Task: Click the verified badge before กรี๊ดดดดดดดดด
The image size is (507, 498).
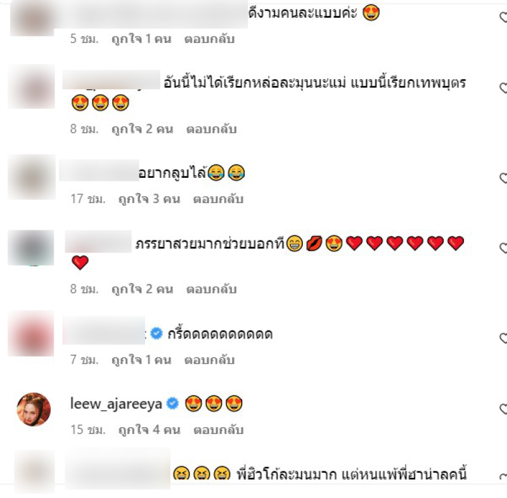Action: pyautogui.click(x=157, y=333)
